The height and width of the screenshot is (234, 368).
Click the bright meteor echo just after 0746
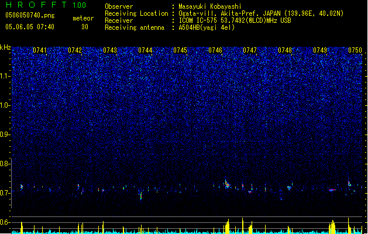(227, 184)
